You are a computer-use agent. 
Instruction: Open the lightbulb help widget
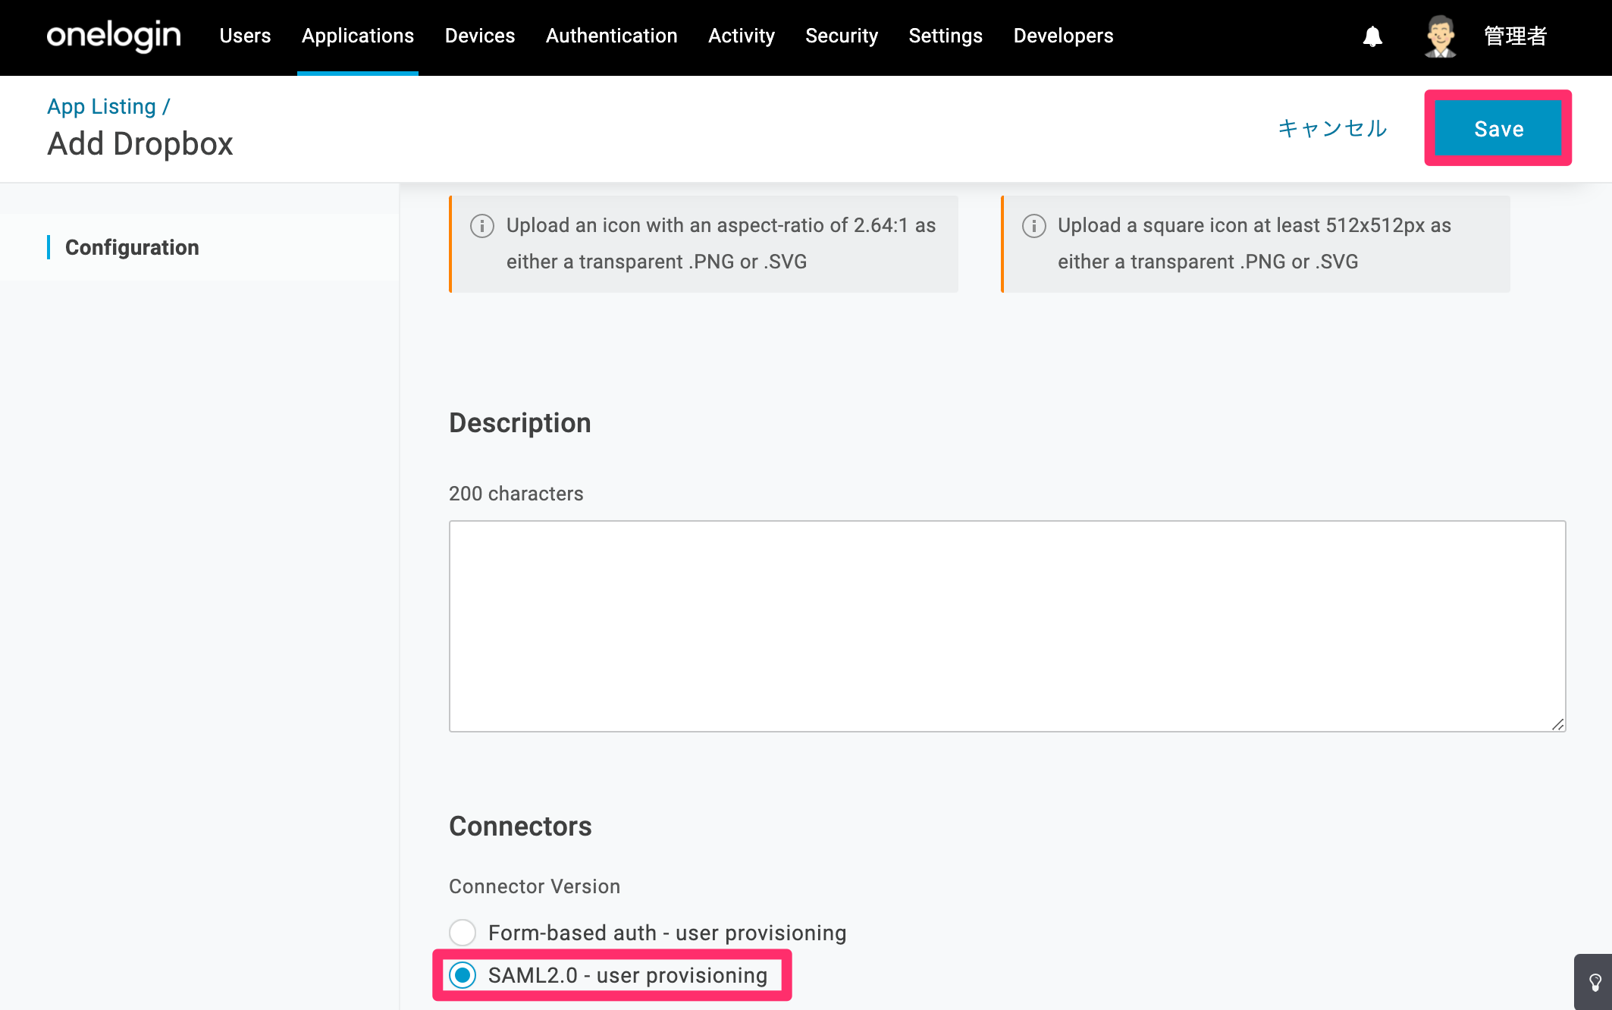tap(1595, 983)
